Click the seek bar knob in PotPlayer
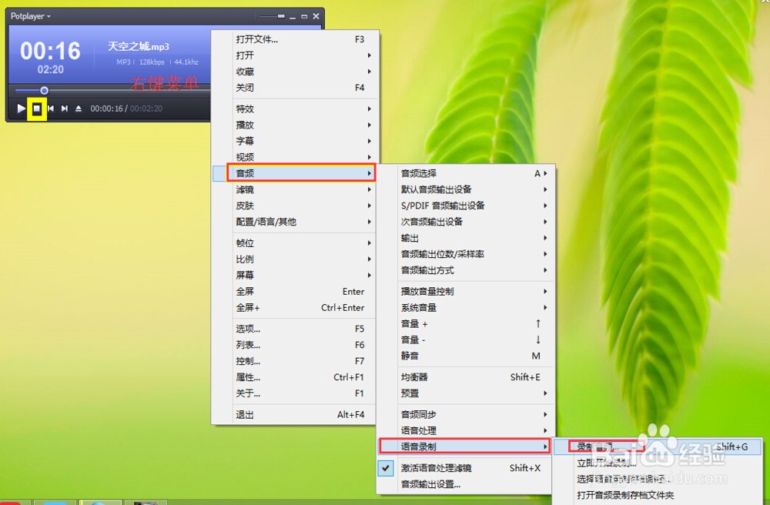Viewport: 770px width, 505px height. (x=44, y=90)
